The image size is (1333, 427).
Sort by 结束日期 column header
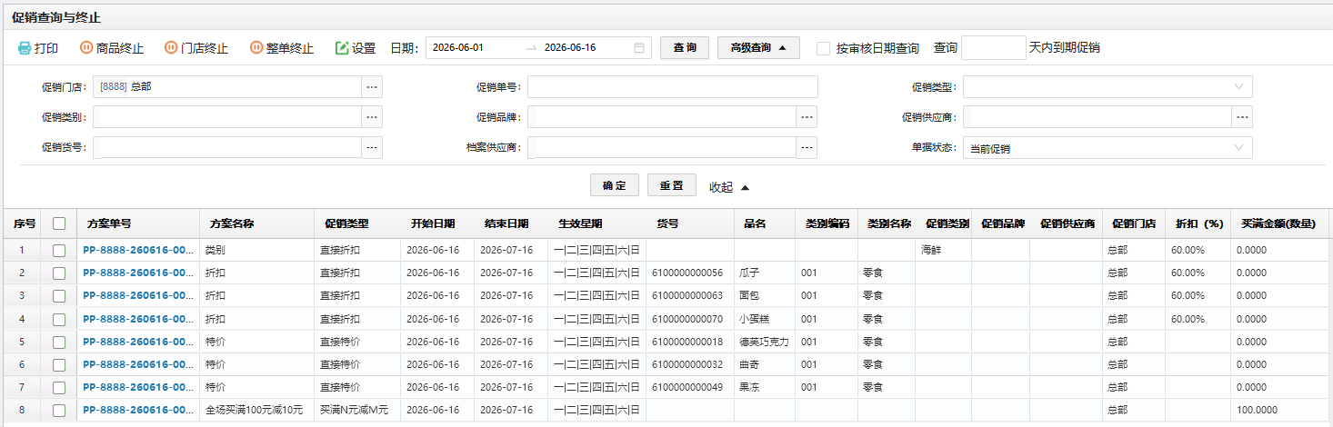pyautogui.click(x=506, y=223)
